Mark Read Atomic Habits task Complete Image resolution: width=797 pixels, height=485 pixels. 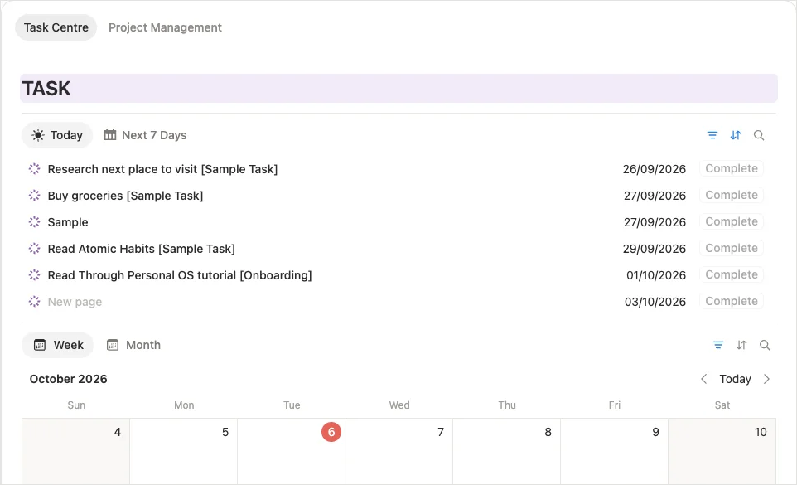pyautogui.click(x=732, y=248)
